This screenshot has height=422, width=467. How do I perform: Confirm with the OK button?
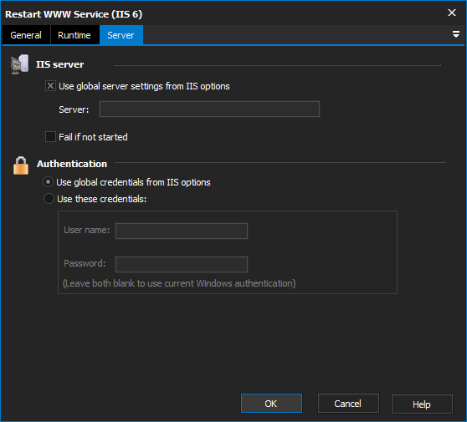pos(271,404)
